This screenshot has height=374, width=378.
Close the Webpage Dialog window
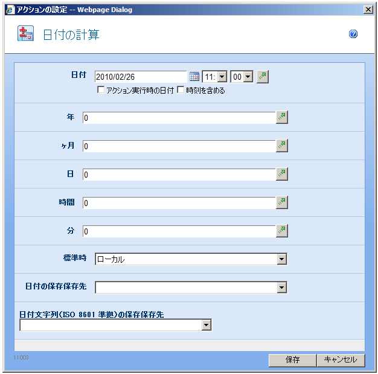pos(368,10)
